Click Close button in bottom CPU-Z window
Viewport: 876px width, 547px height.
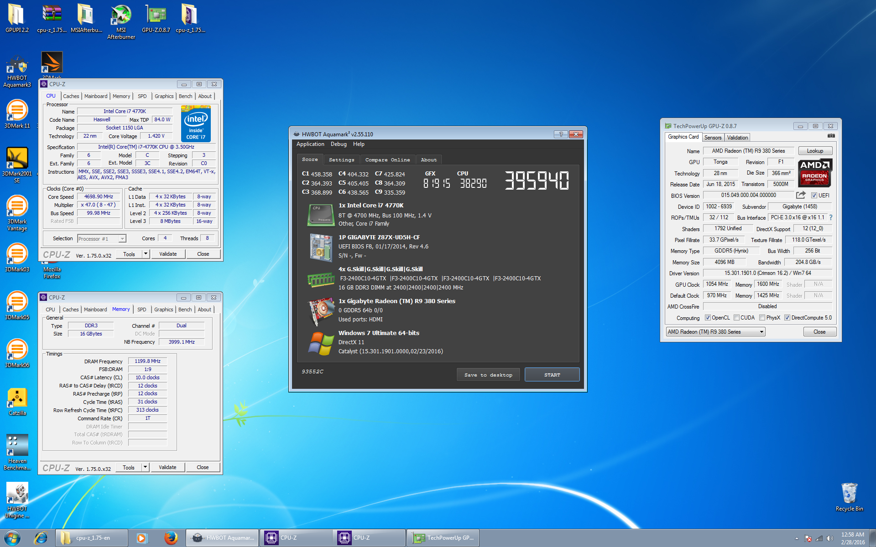point(203,467)
